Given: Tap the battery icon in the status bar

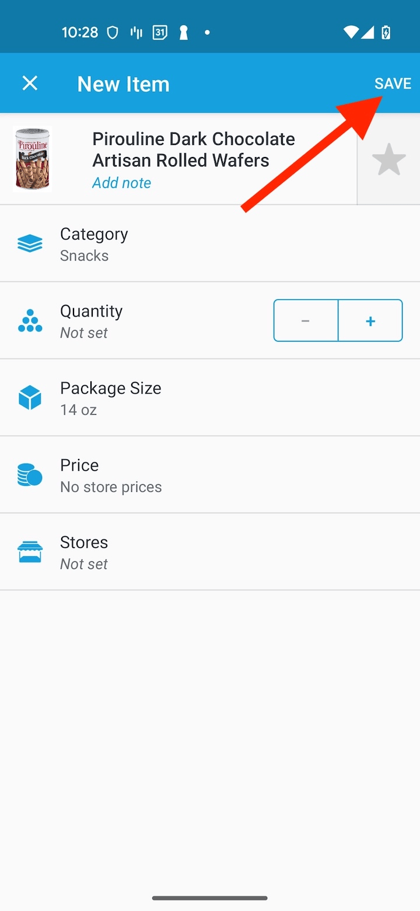Looking at the screenshot, I should coord(386,33).
